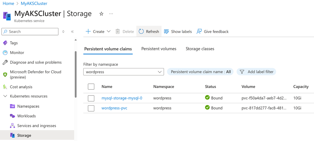This screenshot has width=314, height=141.
Task: Check the mysql-storage-mysql-0 row checkbox
Action: coord(91,98)
